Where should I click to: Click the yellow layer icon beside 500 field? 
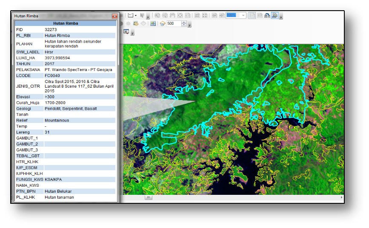coord(163,24)
